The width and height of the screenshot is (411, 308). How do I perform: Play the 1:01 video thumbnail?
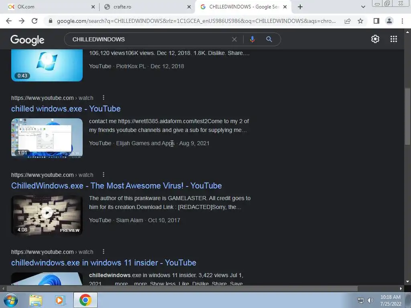click(x=47, y=138)
